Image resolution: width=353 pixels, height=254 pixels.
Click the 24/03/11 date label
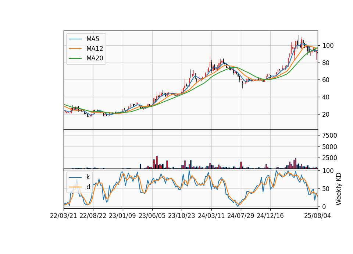(x=211, y=216)
